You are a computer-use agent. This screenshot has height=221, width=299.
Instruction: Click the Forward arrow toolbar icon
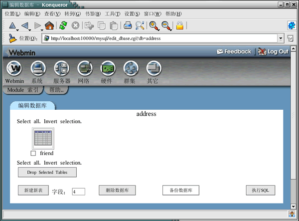coord(37,25)
